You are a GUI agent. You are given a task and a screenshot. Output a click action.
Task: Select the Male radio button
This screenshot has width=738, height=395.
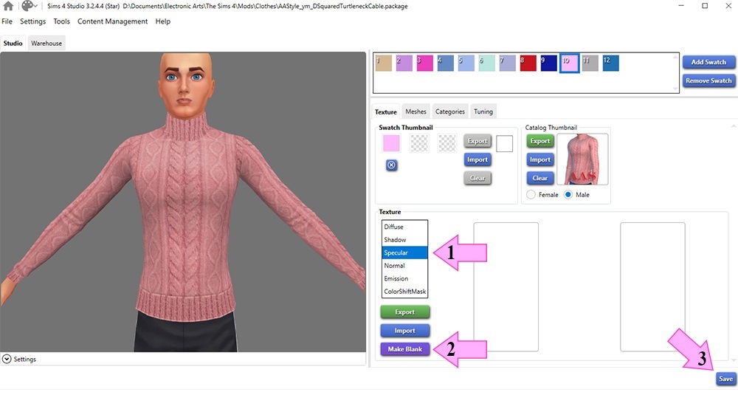568,194
